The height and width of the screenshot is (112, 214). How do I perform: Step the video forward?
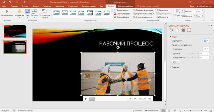pyautogui.click(x=135, y=99)
